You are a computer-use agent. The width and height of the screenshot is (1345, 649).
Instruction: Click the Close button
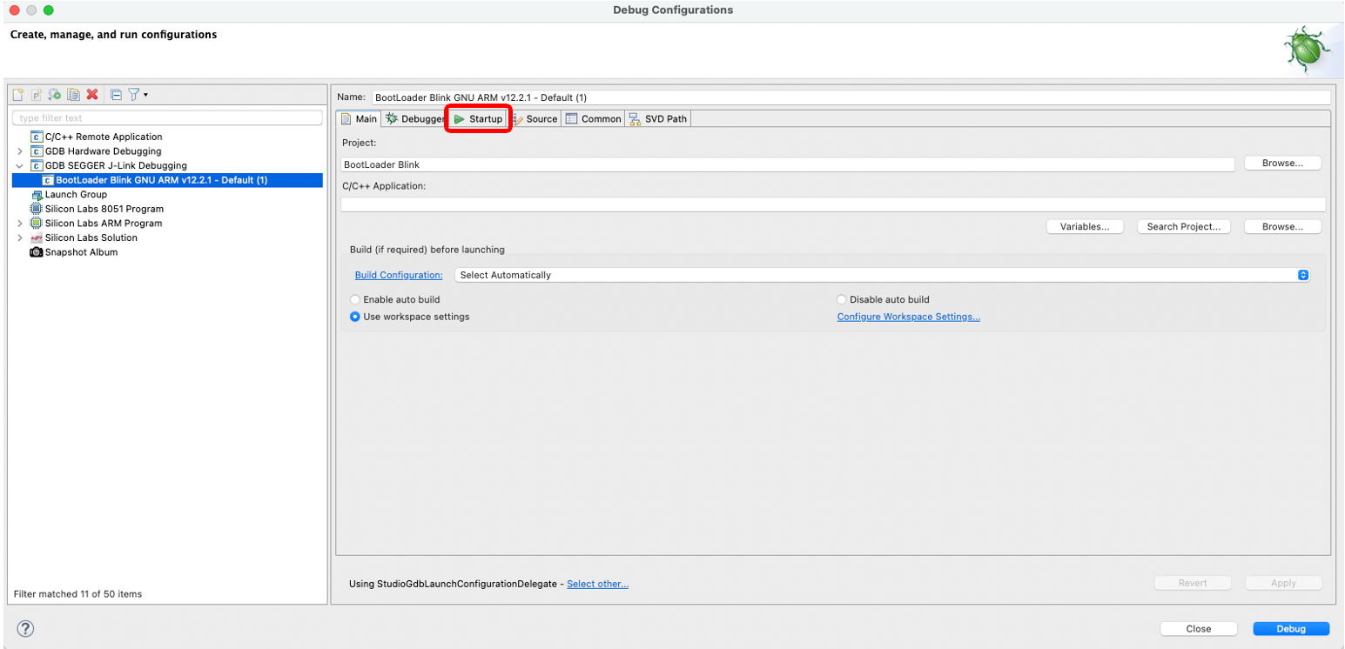pos(1198,629)
